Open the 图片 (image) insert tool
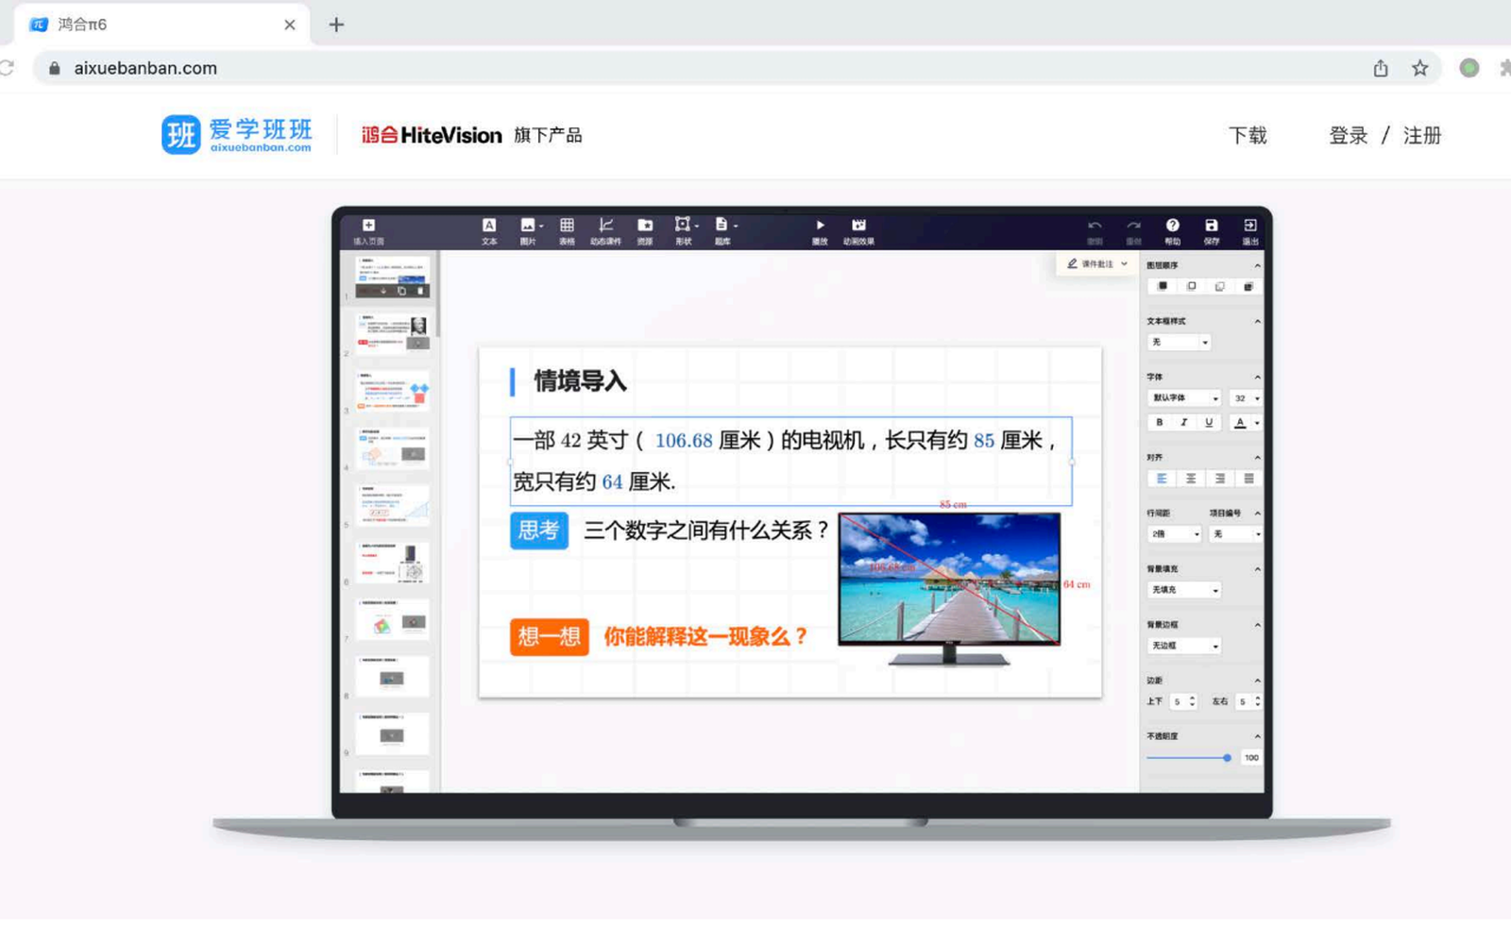This screenshot has height=944, width=1511. pyautogui.click(x=528, y=229)
